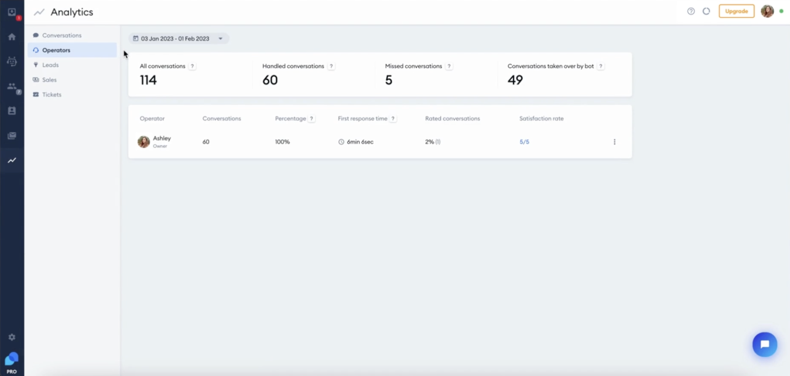
Task: Open the chat widget bubble at bottom right
Action: [x=765, y=344]
